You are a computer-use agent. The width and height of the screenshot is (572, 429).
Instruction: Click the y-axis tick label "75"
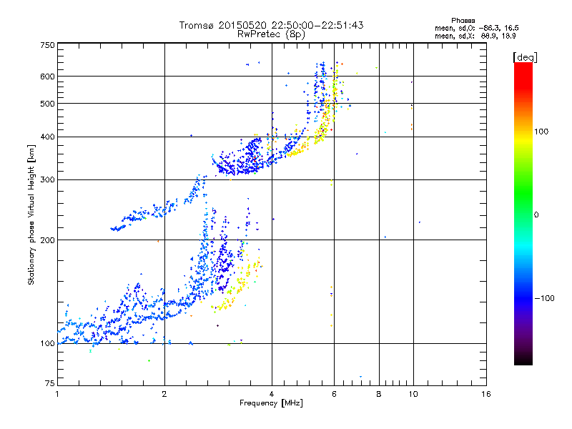50,383
